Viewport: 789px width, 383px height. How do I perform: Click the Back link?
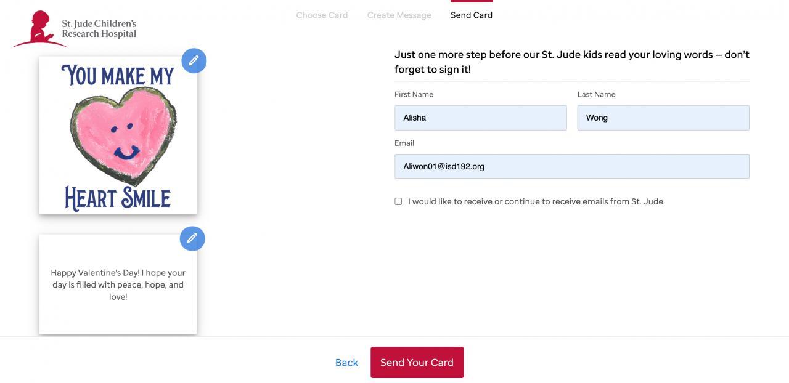pos(346,363)
